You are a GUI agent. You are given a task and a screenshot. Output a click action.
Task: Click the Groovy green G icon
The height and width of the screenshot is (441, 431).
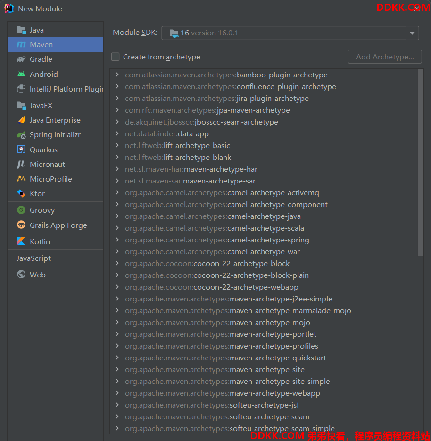(x=21, y=210)
